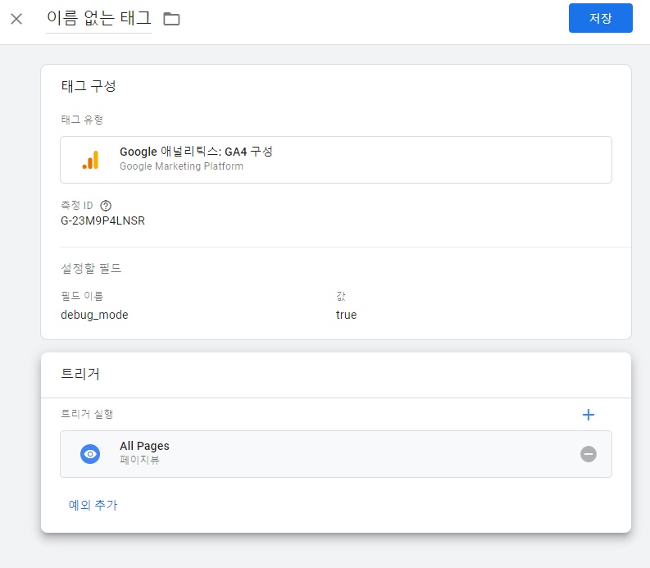Click the 'true' field value
Screen dimensions: 650x568
click(x=346, y=315)
